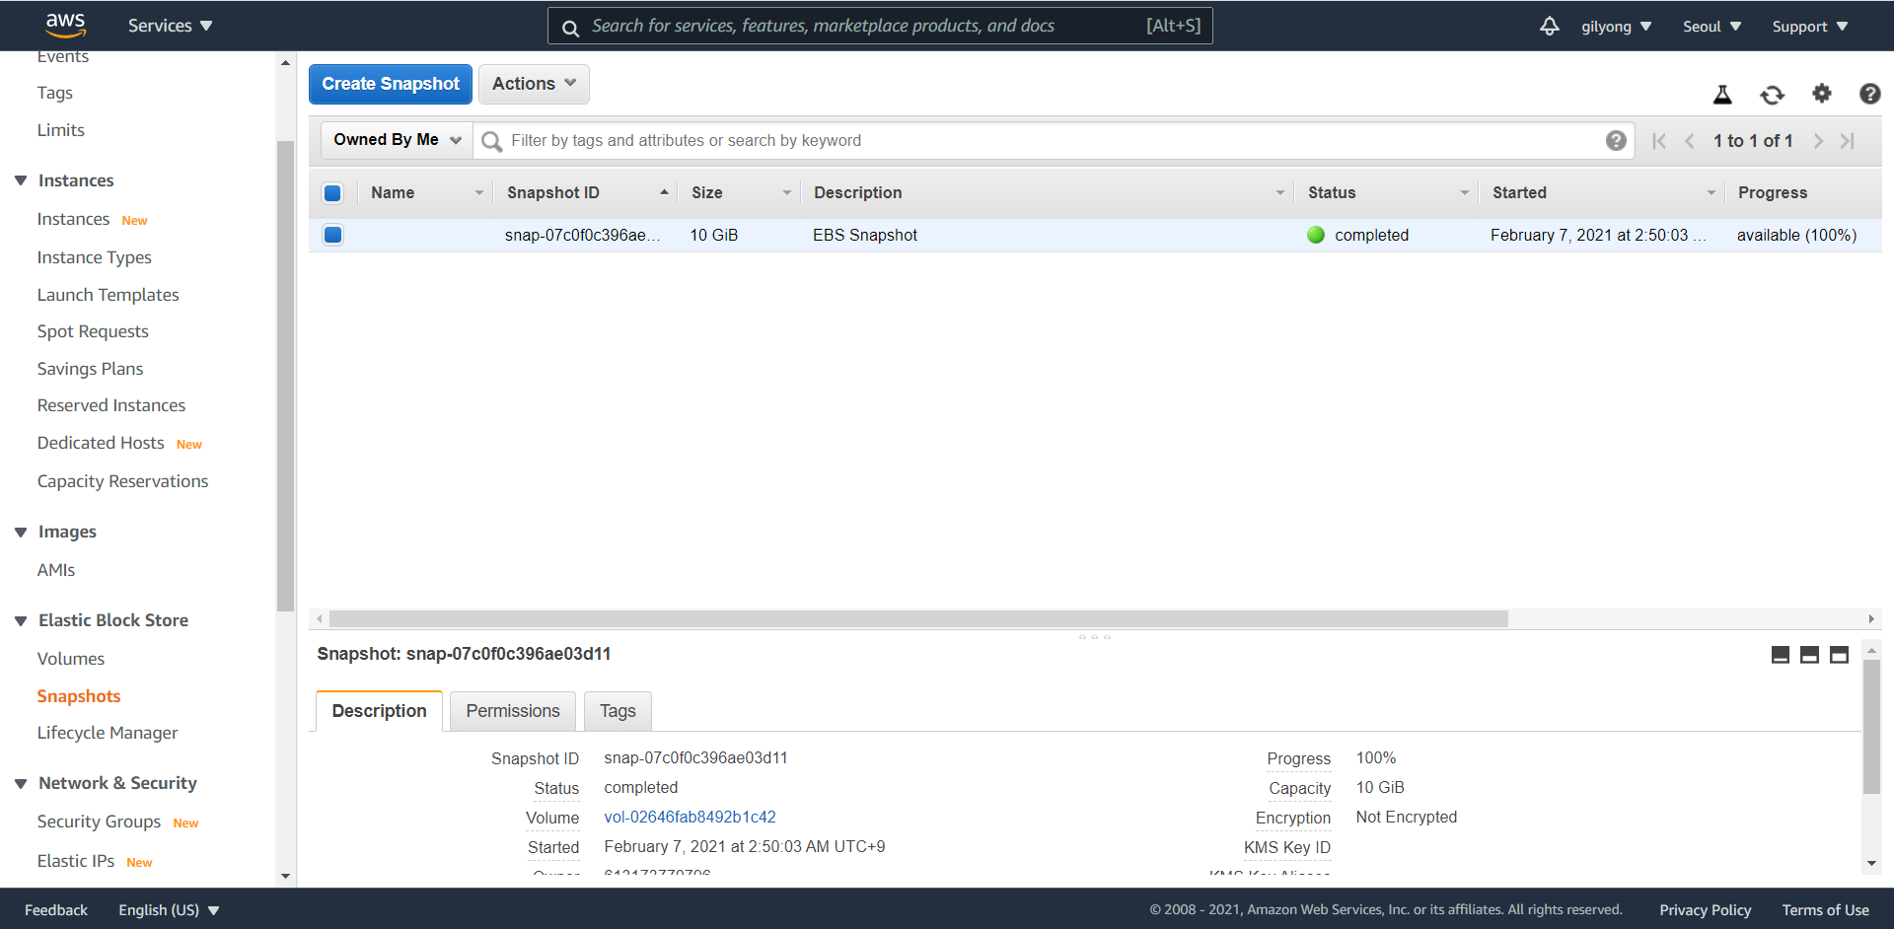Minimize the details pane layout icon
This screenshot has height=929, width=1894.
(1781, 655)
